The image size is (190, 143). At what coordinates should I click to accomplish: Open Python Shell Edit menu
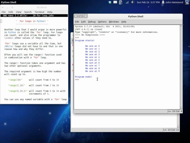83,22
